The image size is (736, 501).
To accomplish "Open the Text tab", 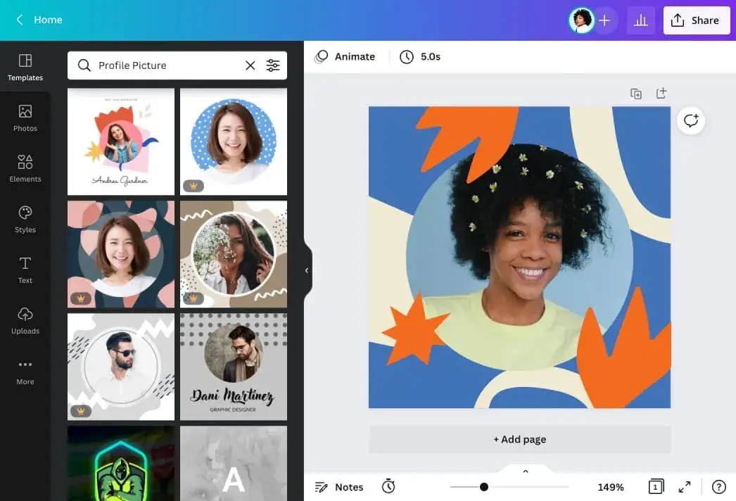I will [x=25, y=269].
